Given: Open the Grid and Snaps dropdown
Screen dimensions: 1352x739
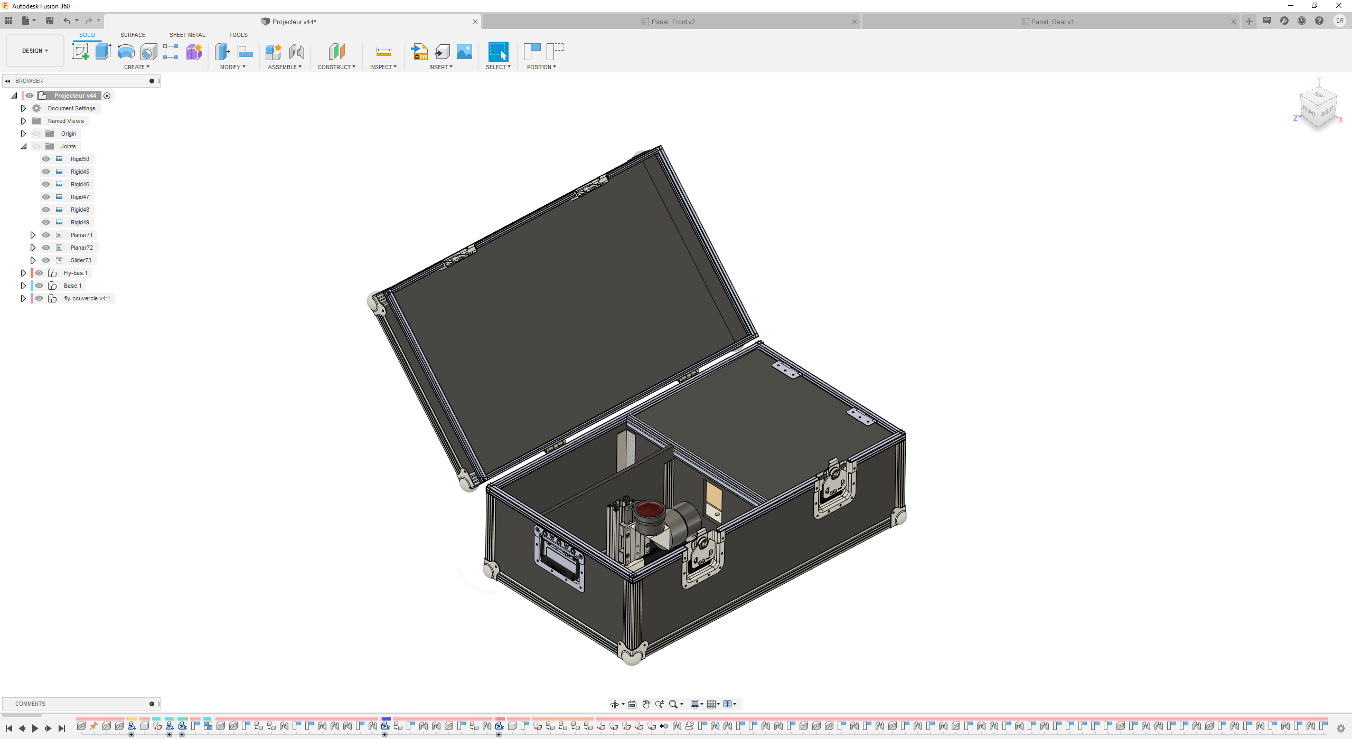Looking at the screenshot, I should 713,704.
